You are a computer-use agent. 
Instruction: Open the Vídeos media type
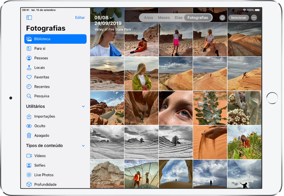pos(55,156)
